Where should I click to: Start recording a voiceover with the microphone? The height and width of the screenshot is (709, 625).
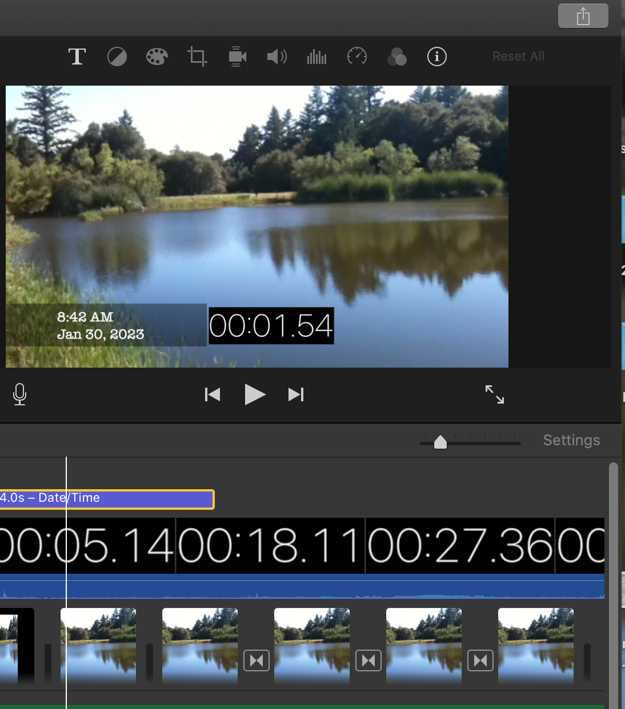[x=19, y=394]
